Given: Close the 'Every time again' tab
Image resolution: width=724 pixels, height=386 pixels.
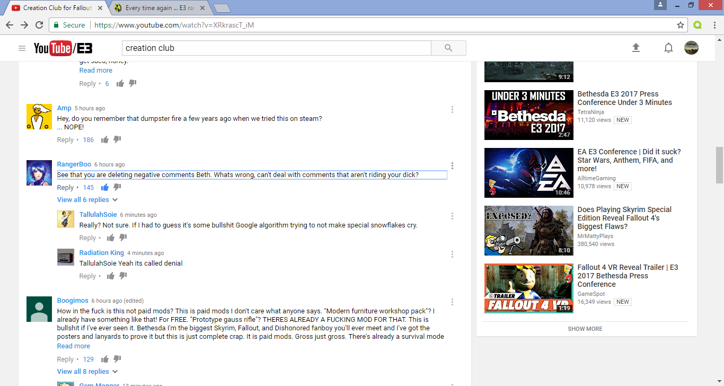Looking at the screenshot, I should click(202, 8).
